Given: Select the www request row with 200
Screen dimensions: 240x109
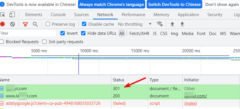Looking at the screenshot, I should (120, 96).
